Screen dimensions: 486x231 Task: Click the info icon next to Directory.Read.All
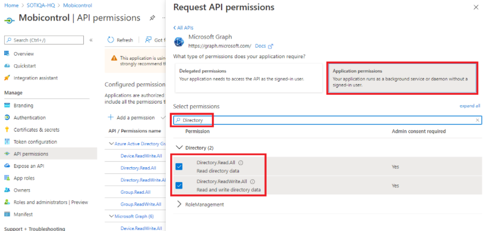click(241, 163)
